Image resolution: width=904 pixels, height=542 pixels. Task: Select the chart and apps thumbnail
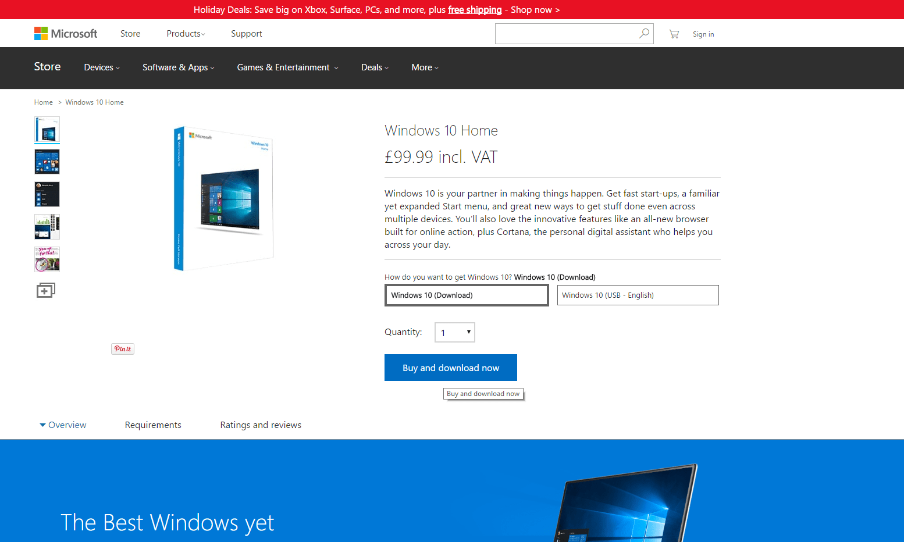[x=47, y=227]
